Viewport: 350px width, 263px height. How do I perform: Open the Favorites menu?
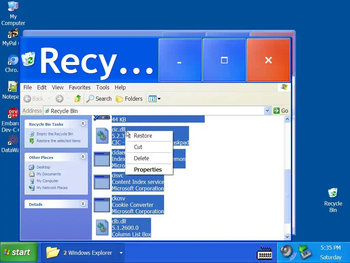click(x=80, y=87)
